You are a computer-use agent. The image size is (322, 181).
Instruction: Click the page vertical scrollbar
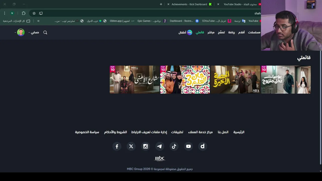tap(320, 108)
